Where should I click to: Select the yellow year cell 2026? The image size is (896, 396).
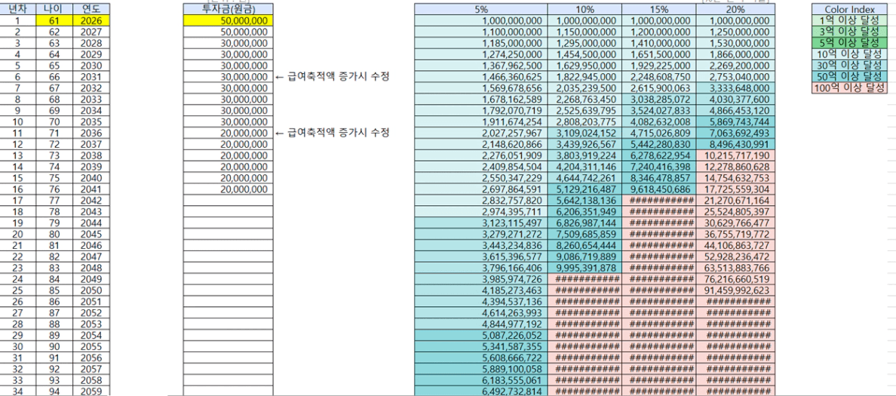click(x=88, y=20)
